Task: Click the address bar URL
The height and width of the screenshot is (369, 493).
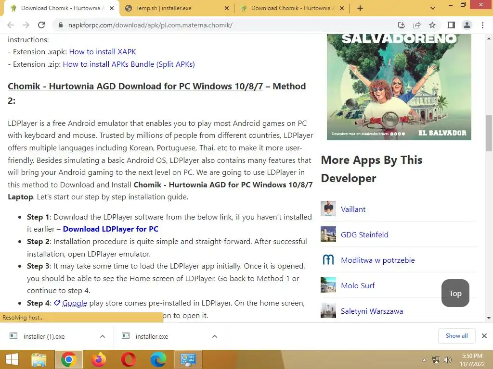Action: click(x=150, y=25)
